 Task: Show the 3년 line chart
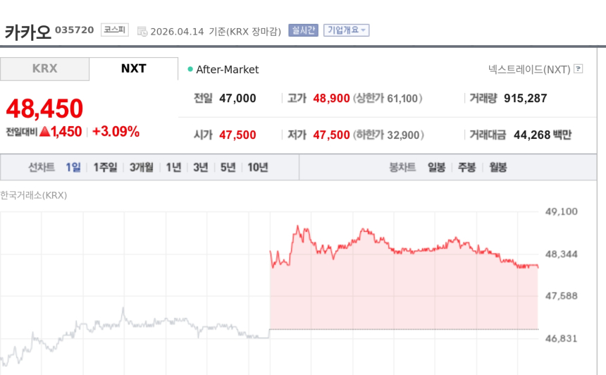[201, 167]
